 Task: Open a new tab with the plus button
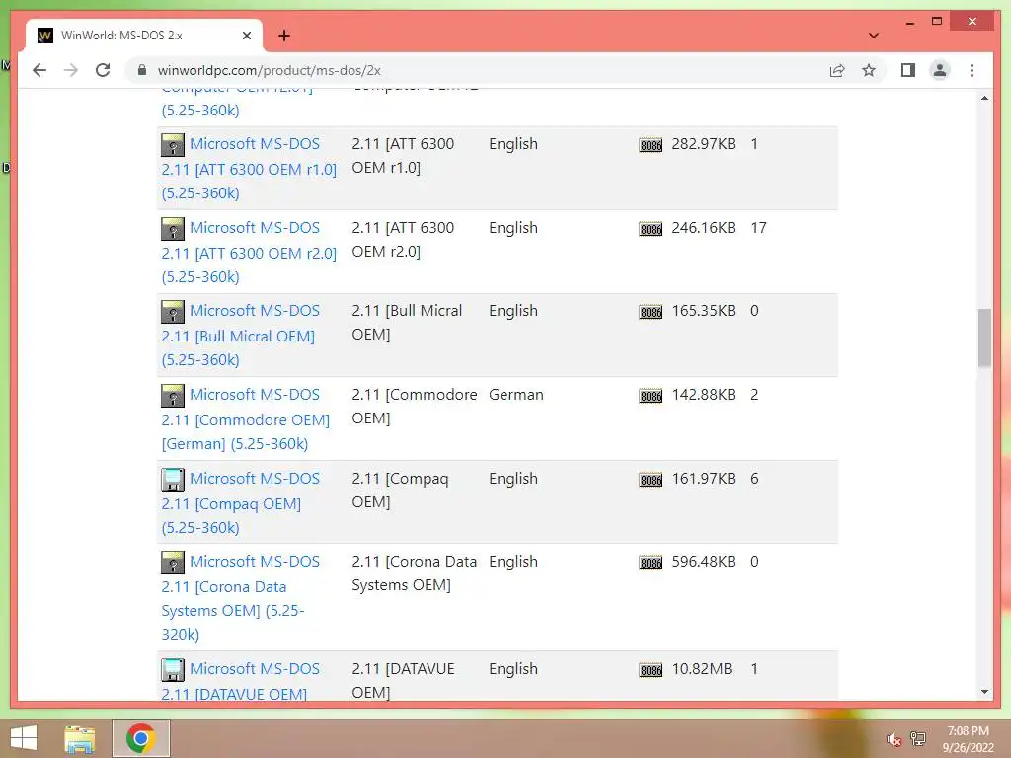[x=284, y=36]
